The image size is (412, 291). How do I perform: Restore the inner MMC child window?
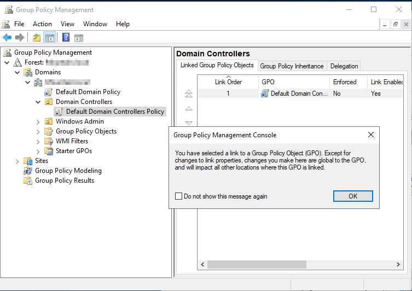pyautogui.click(x=396, y=25)
